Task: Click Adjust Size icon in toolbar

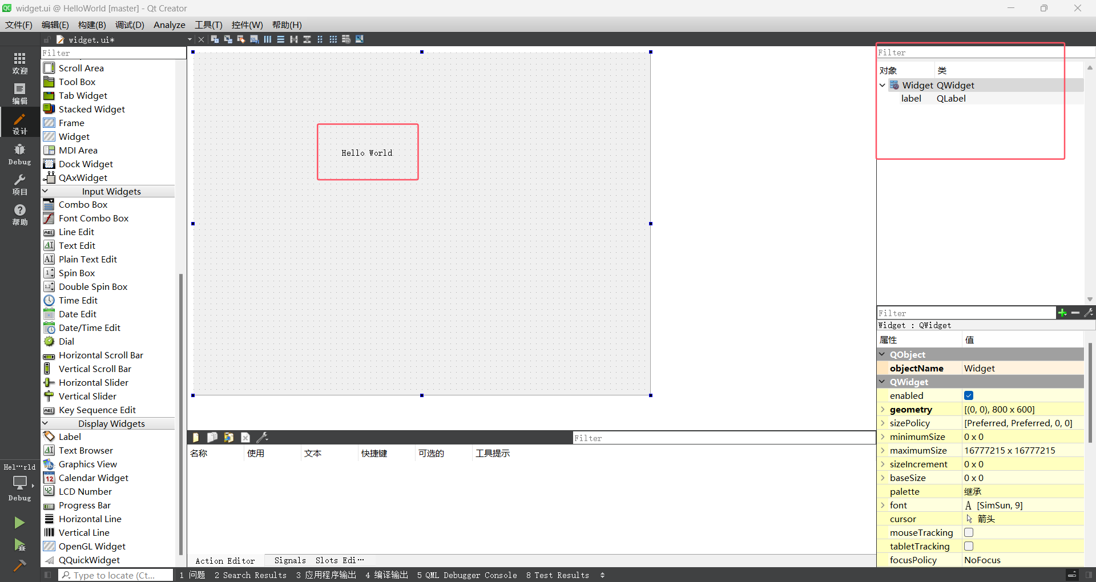Action: click(359, 39)
